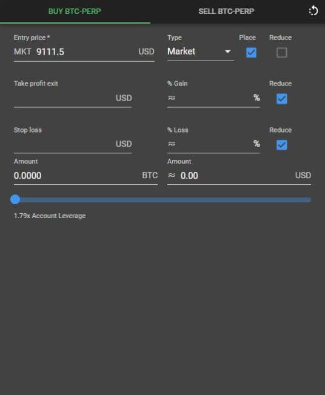
Task: Click the Stop loss USD input
Action: tap(73, 144)
